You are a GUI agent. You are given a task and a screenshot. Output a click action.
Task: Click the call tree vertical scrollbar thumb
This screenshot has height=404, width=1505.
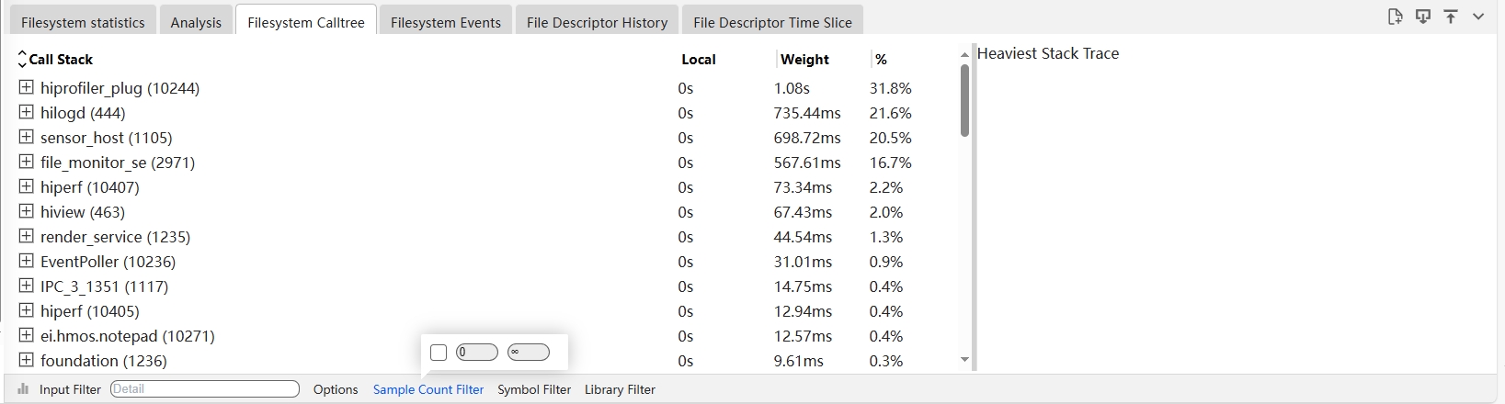[964, 101]
